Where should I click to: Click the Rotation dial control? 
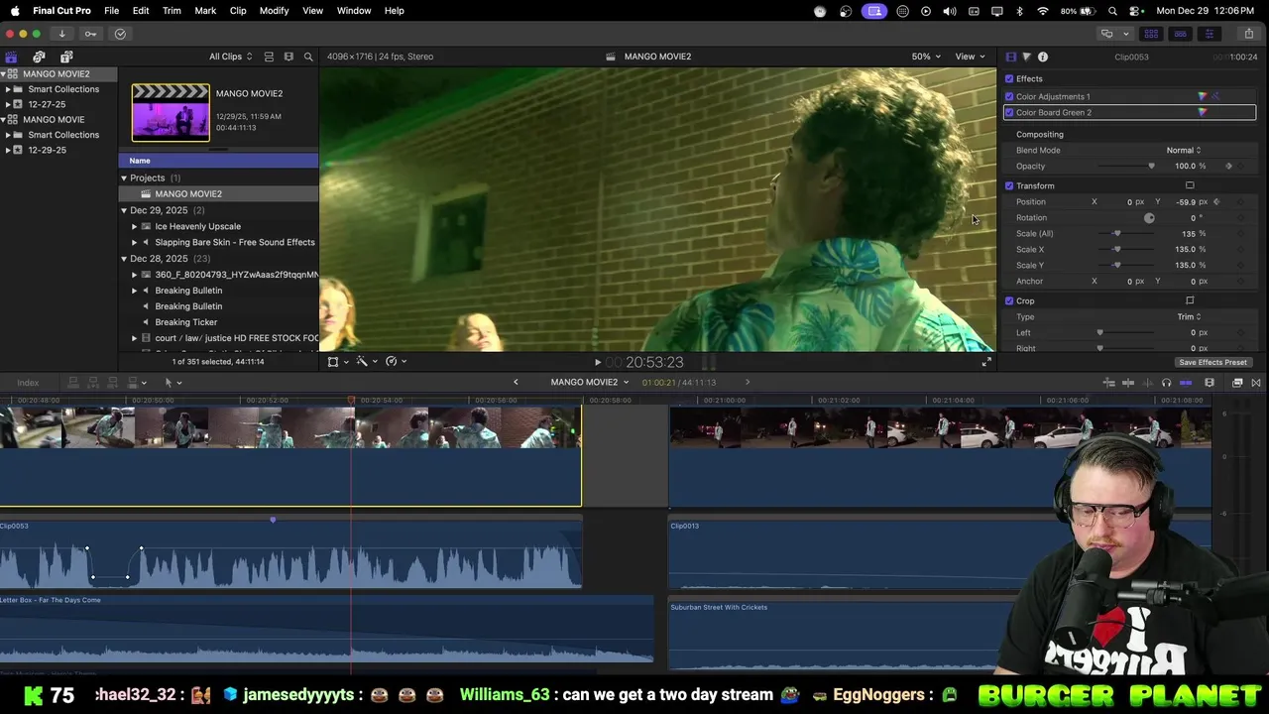coord(1149,217)
